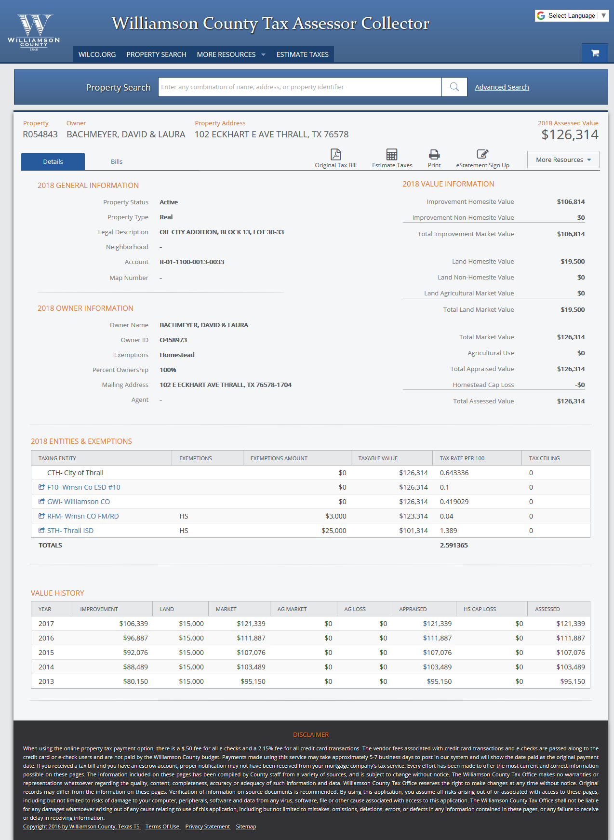Click the eStatement Sign Up icon
The height and width of the screenshot is (840, 614).
pos(482,154)
